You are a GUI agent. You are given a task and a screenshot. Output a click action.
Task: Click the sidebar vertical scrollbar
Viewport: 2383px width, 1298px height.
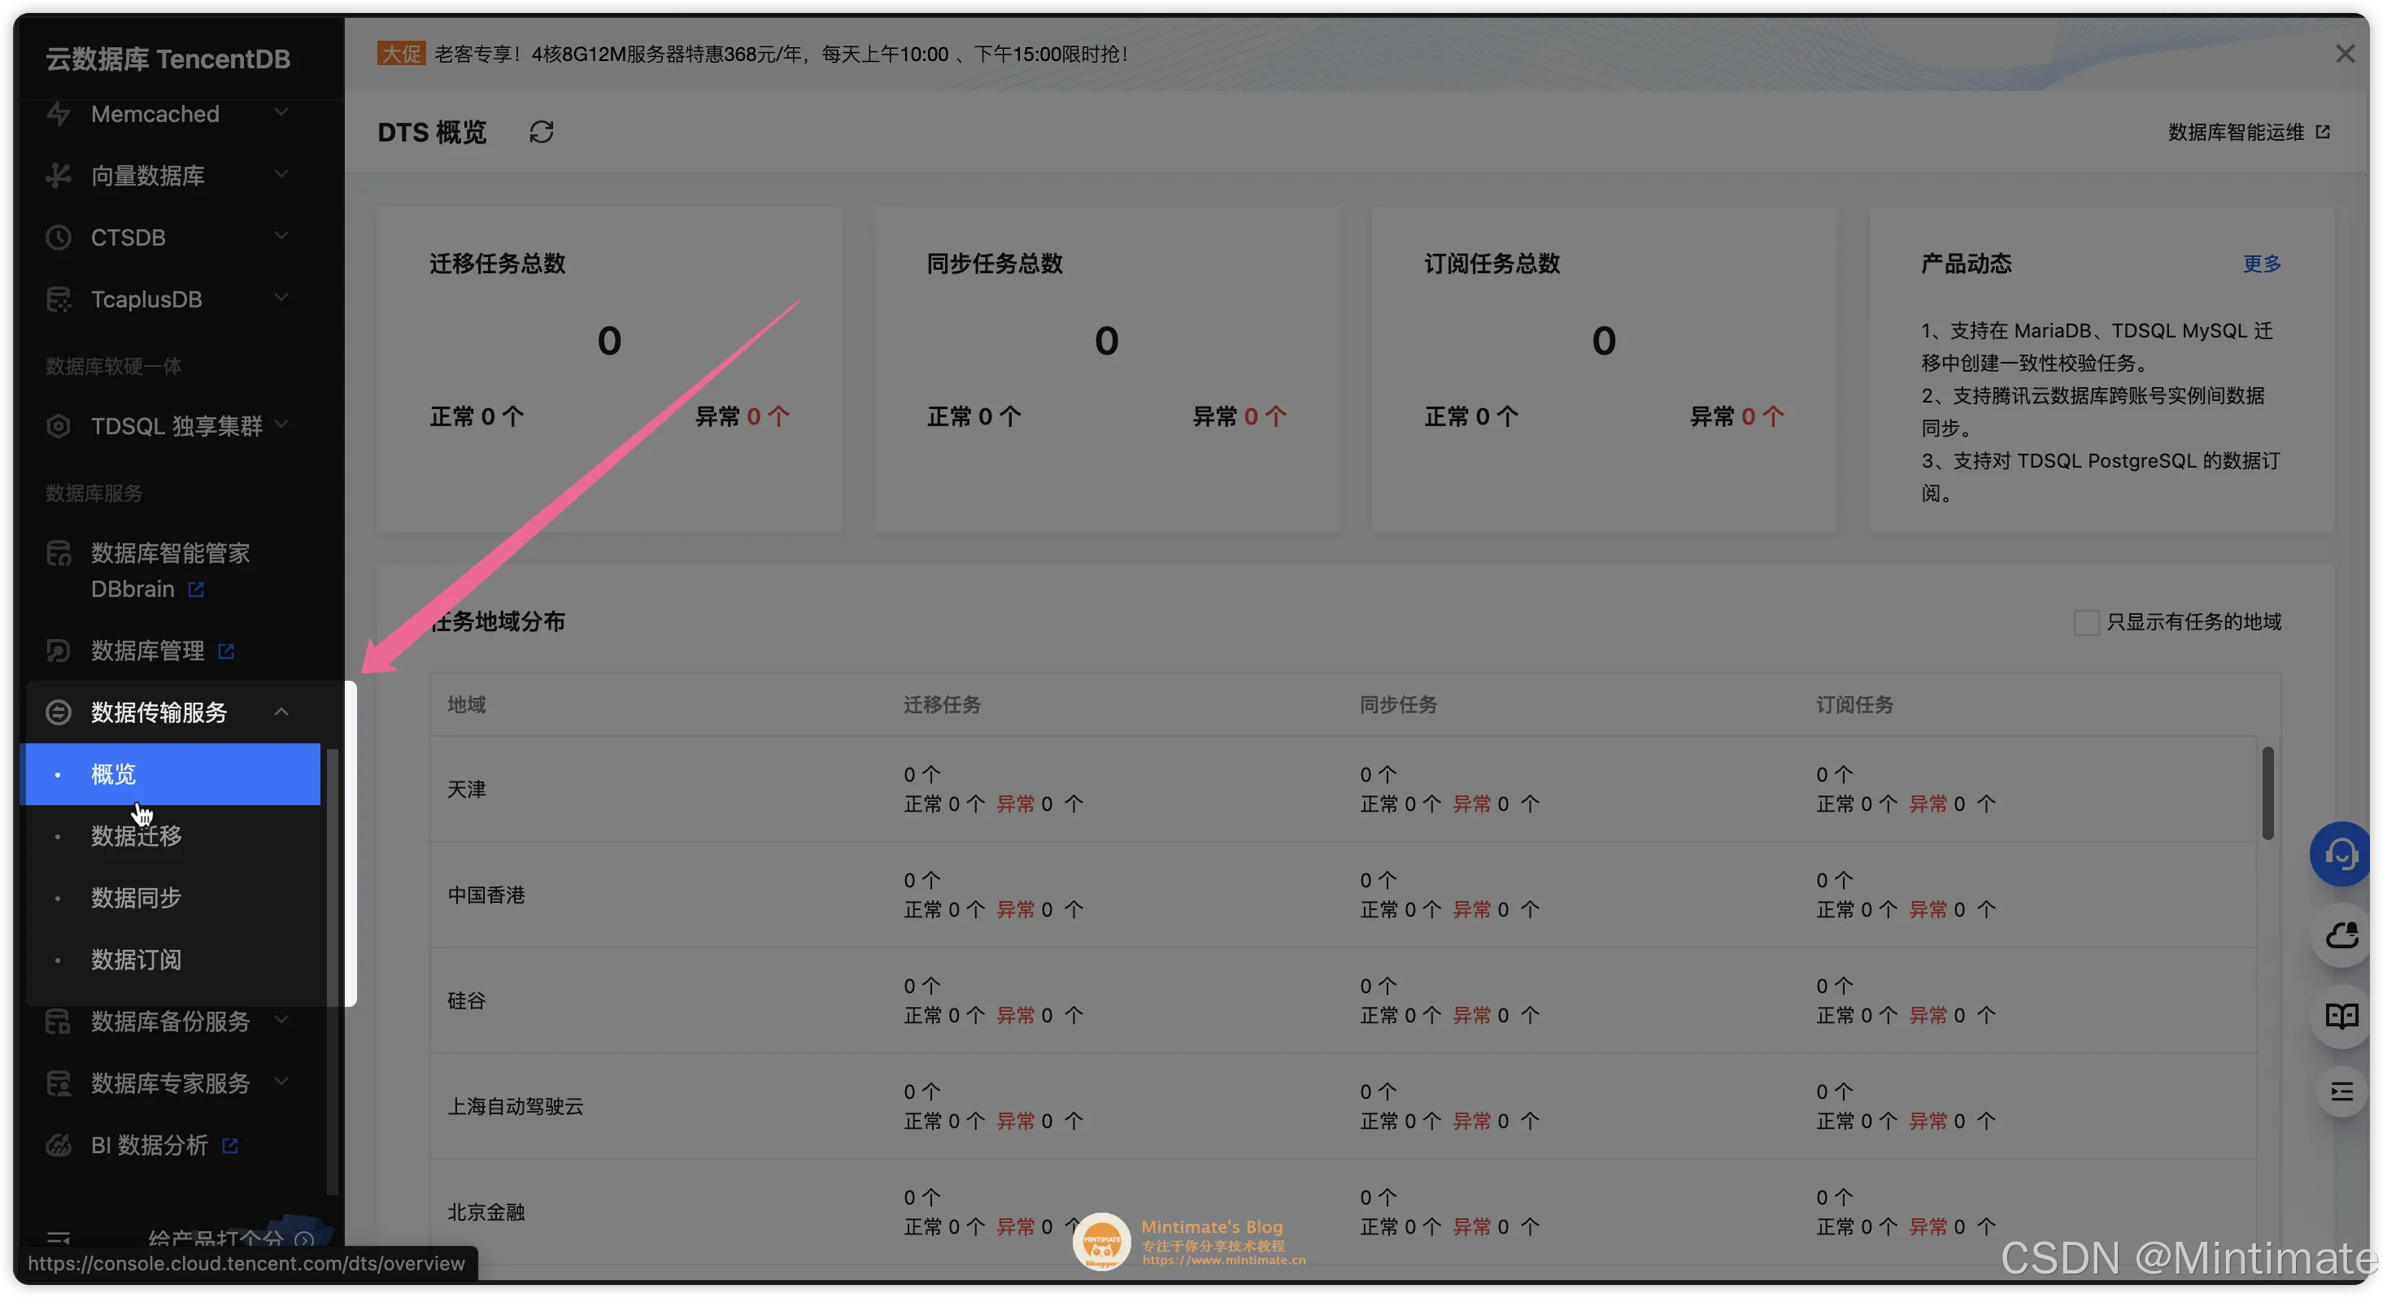[332, 971]
